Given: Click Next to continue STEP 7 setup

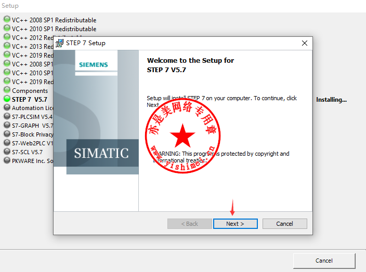Looking at the screenshot, I should 236,224.
